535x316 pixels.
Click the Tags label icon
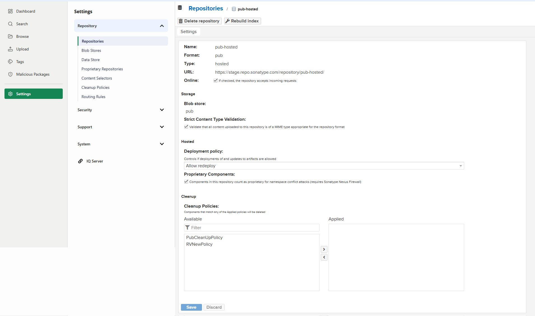tap(10, 62)
